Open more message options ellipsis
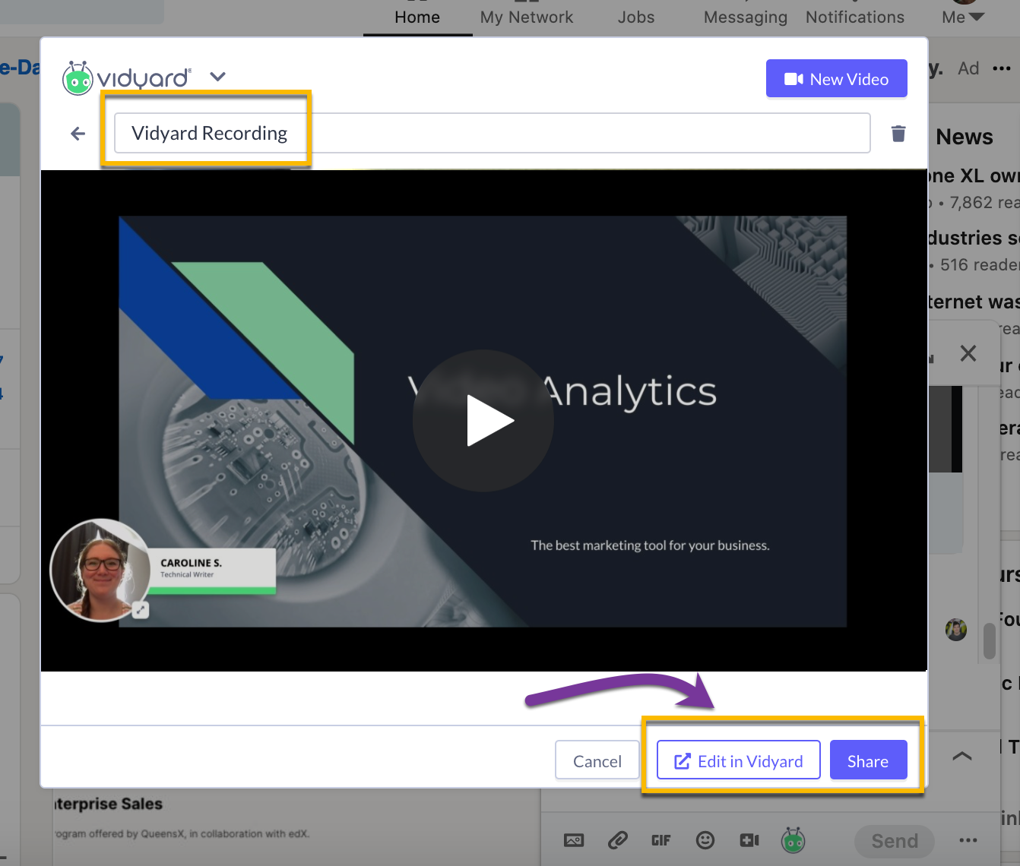Screen dimensions: 1020x866 968,840
